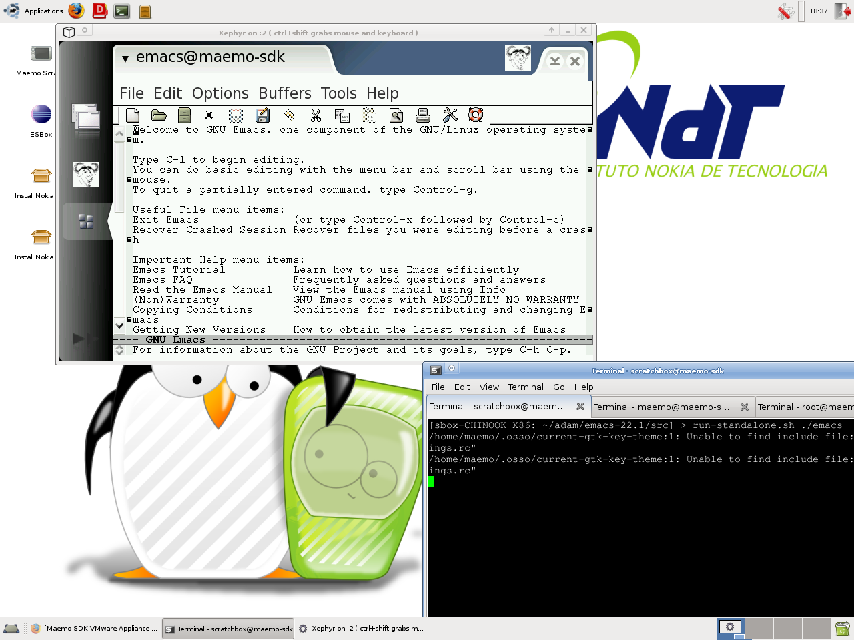Click the Emacs Cut scissors icon
854x640 pixels.
click(x=316, y=115)
